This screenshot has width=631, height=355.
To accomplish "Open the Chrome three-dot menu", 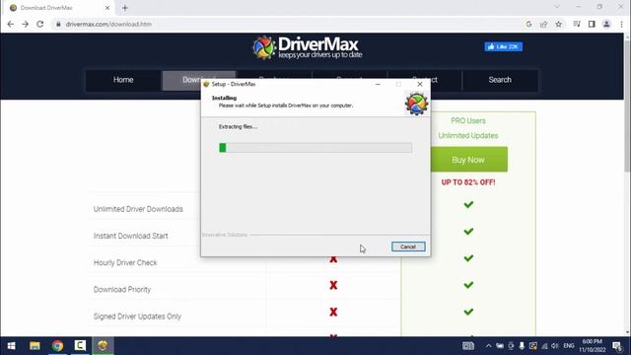I will tap(621, 24).
